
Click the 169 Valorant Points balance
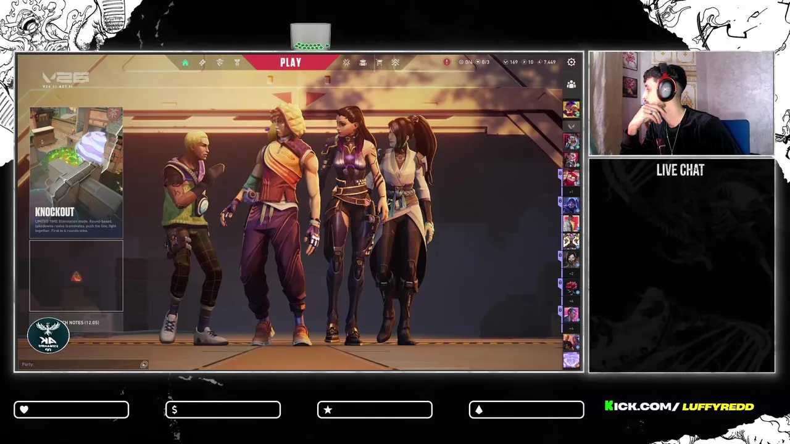511,62
